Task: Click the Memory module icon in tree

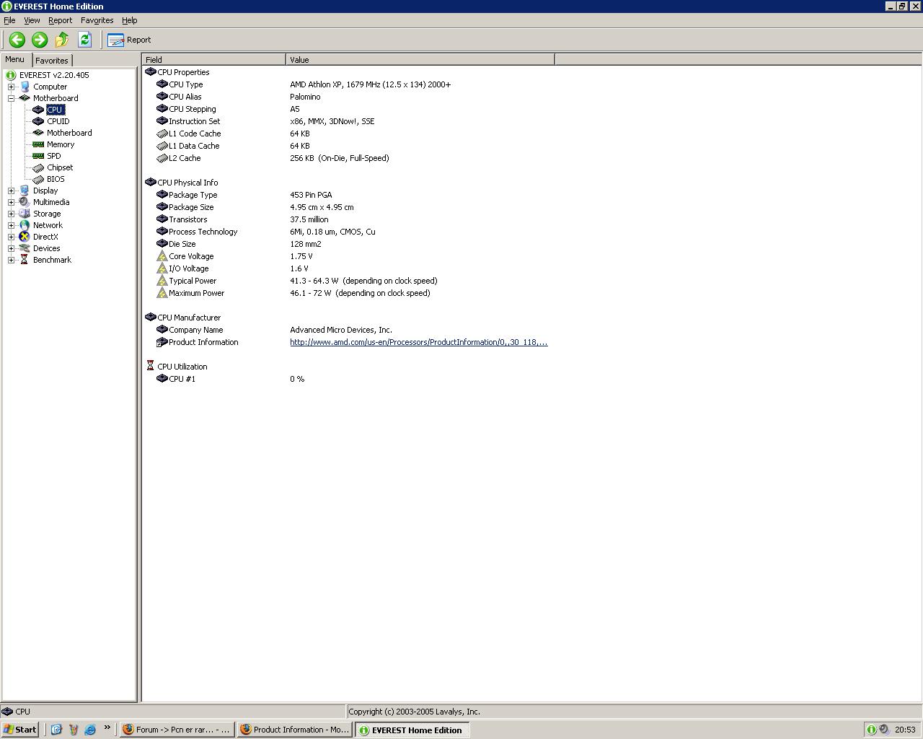Action: (x=38, y=144)
